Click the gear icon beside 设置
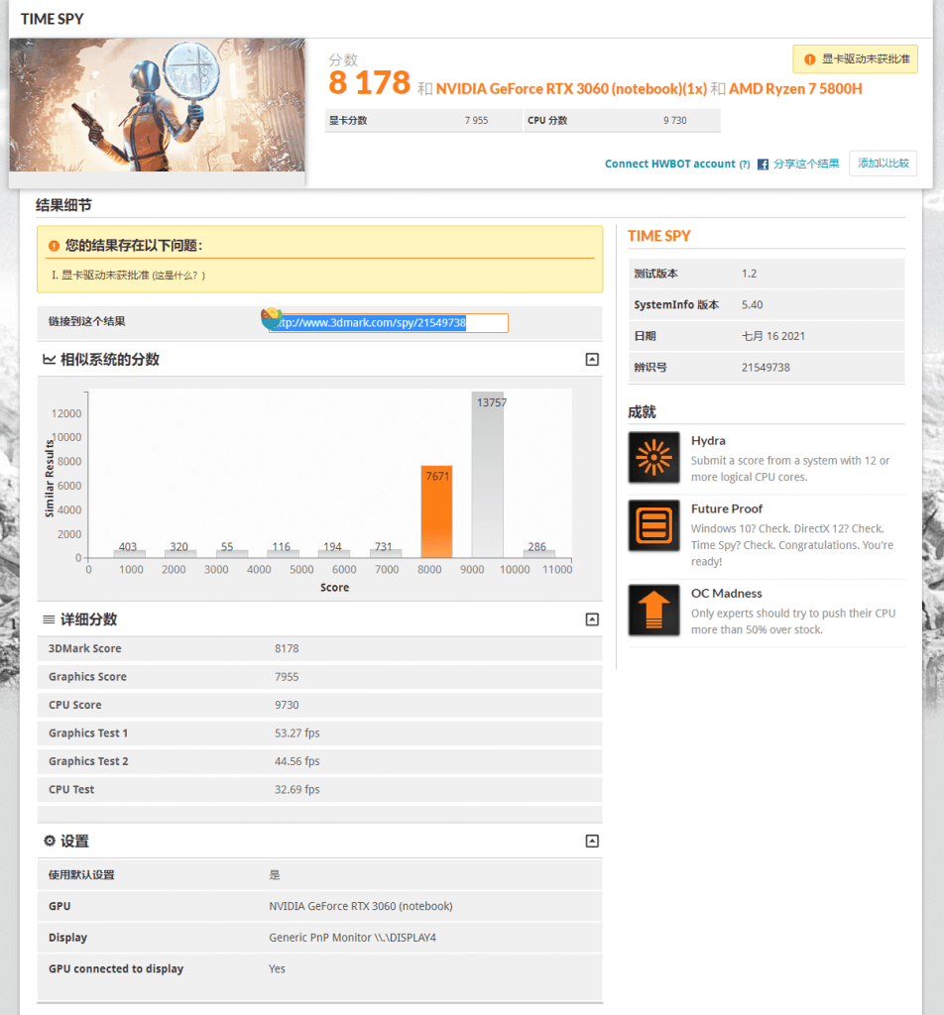This screenshot has width=944, height=1015. pos(50,841)
